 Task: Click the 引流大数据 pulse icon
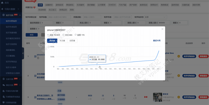2,9
